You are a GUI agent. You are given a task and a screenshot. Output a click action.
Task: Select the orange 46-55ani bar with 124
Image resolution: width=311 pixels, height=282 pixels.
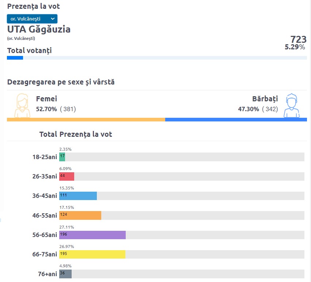click(x=80, y=215)
